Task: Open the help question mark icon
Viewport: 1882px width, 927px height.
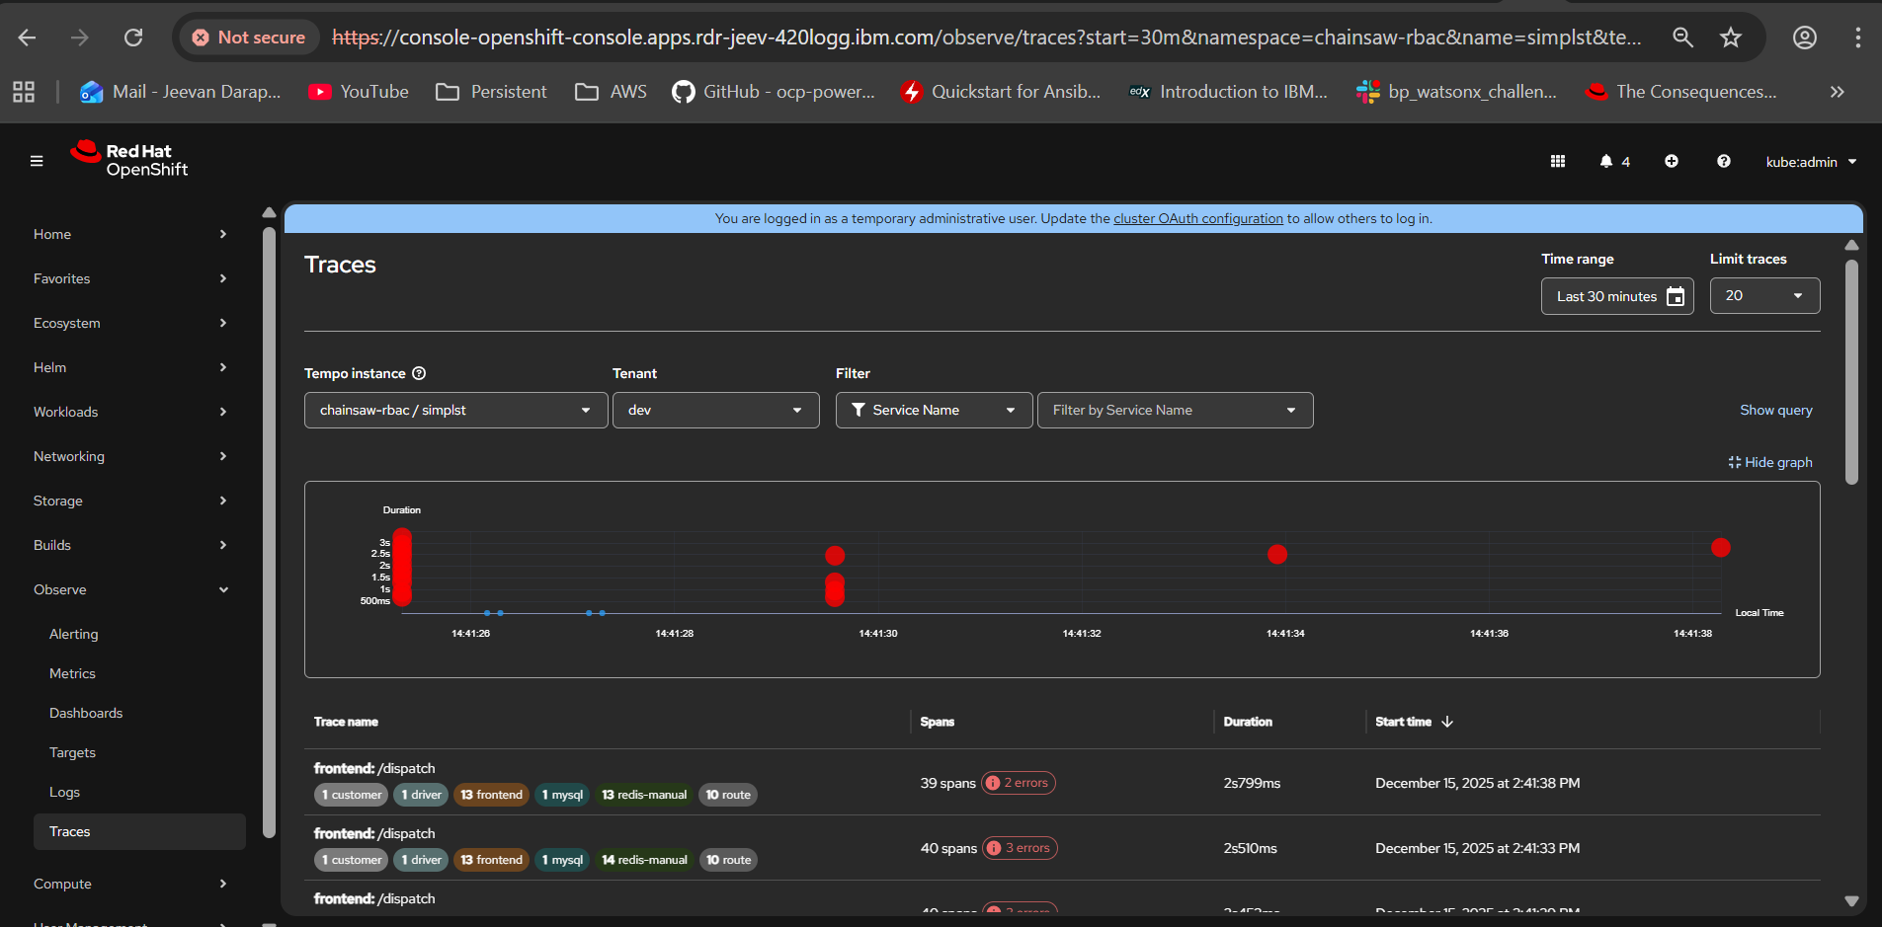Action: click(x=1724, y=162)
